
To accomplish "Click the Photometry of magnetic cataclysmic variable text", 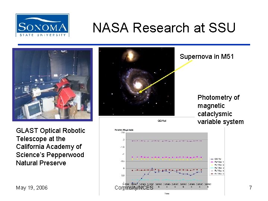I will (220, 109).
